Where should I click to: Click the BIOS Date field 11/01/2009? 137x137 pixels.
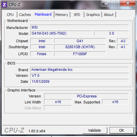(x=80, y=81)
